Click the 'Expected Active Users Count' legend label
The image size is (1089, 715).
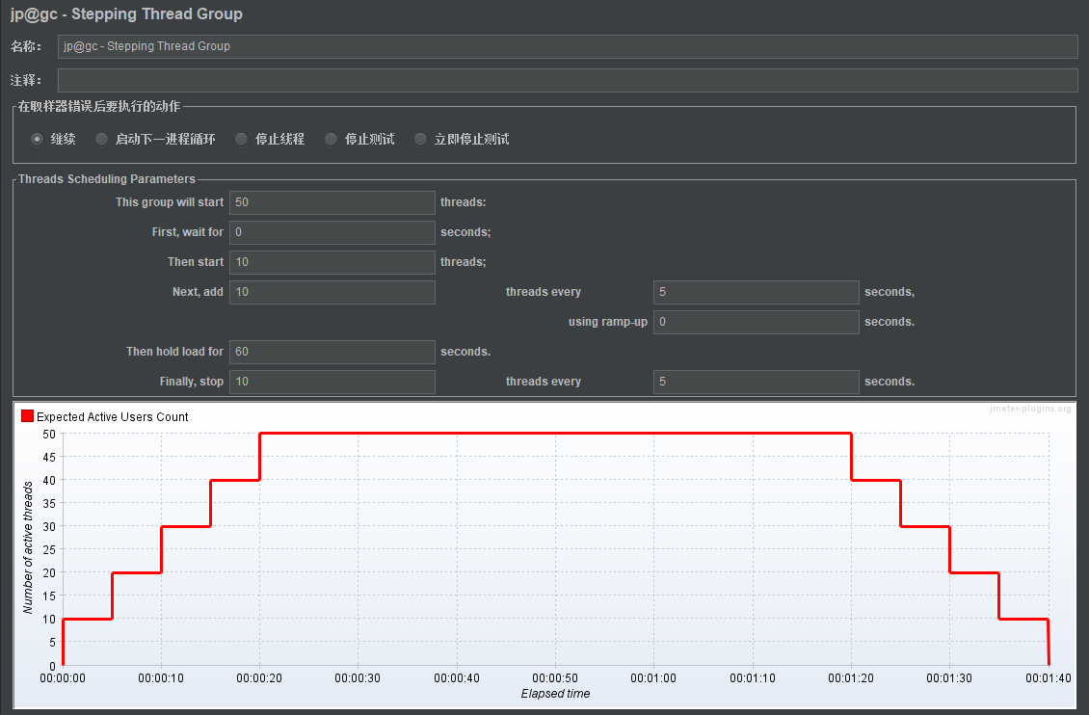[113, 417]
